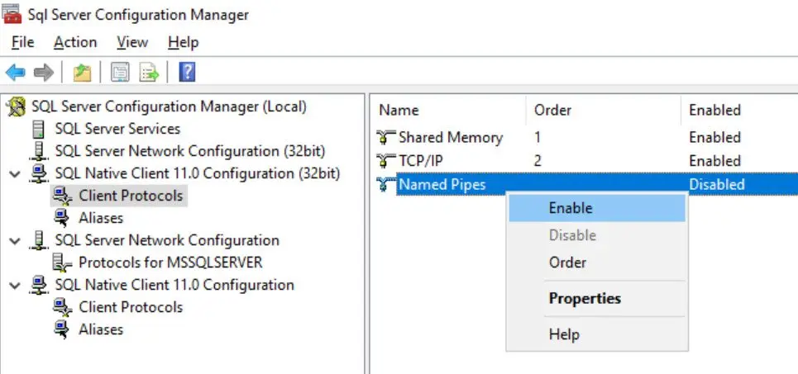Choose Enable from the context menu
This screenshot has width=798, height=374.
pos(597,208)
